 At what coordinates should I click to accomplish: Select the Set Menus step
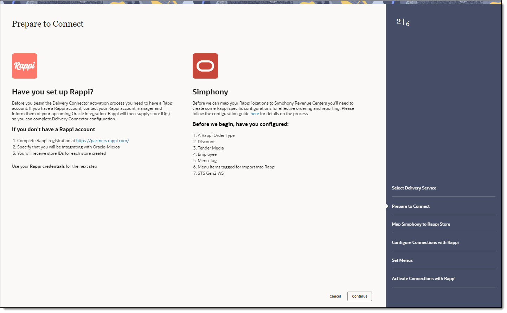[x=402, y=260]
